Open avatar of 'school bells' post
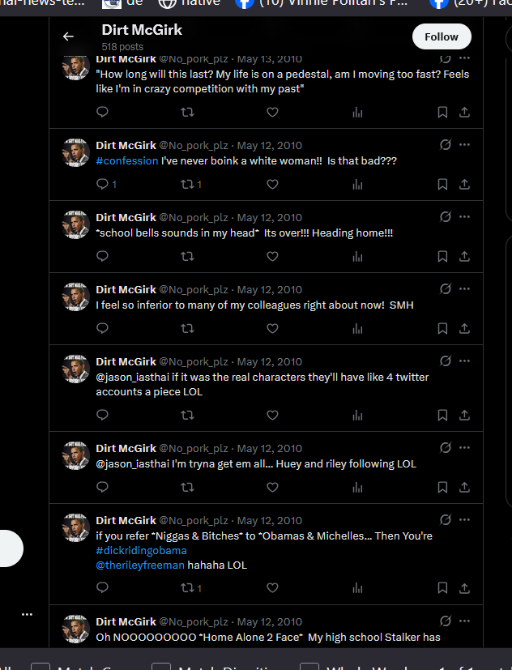The image size is (512, 670). coord(75,224)
